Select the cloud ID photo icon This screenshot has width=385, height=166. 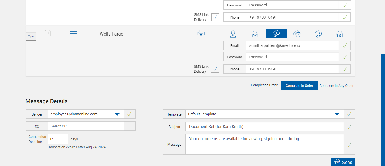[339, 34]
